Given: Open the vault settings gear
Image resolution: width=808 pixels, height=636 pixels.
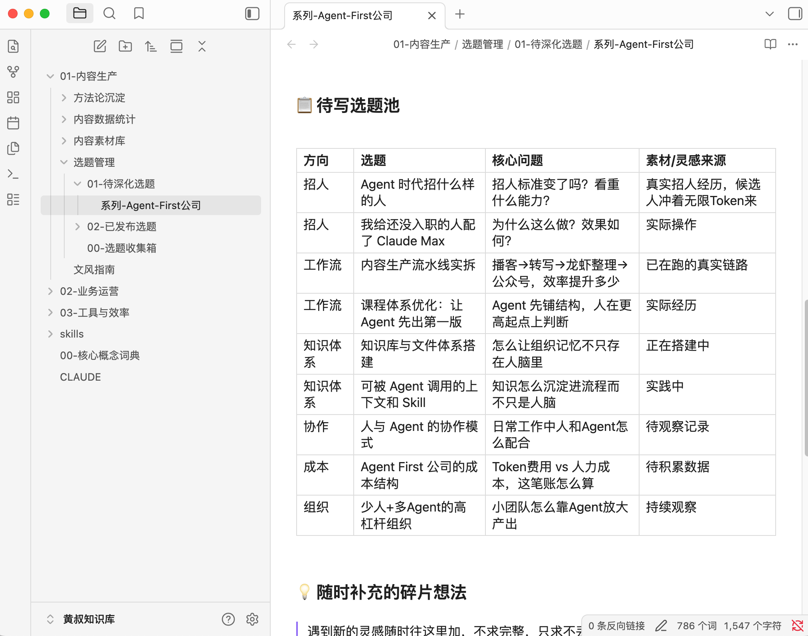Looking at the screenshot, I should pos(252,619).
